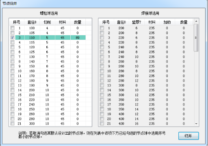This screenshot has width=208, height=146.
Task: Uncheck the checked bolt ball row 3
Action: pyautogui.click(x=13, y=37)
